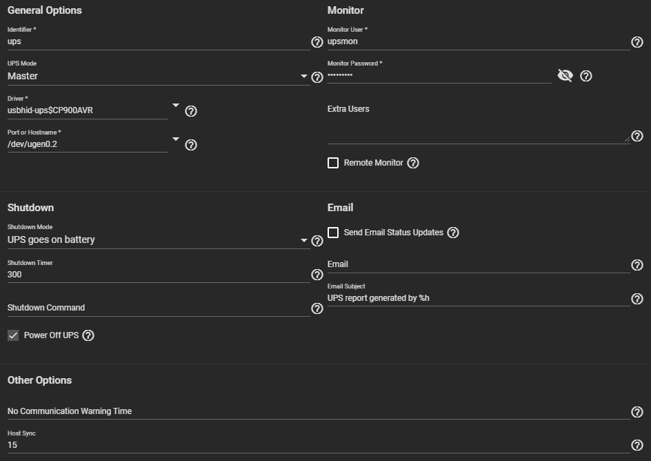Show help for Power Off UPS
This screenshot has width=651, height=461.
(x=88, y=335)
